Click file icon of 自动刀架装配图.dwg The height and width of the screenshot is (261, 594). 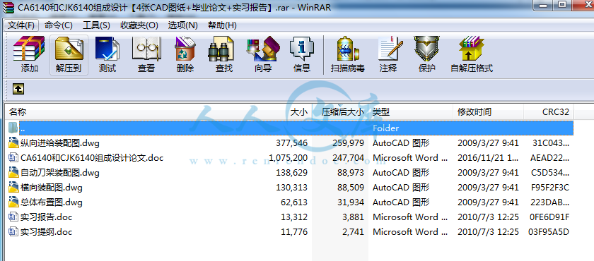point(13,173)
